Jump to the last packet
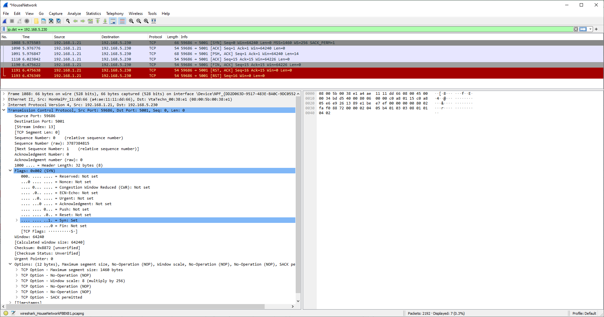Image resolution: width=604 pixels, height=317 pixels. [x=105, y=21]
